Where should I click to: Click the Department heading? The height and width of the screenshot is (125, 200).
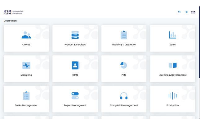pyautogui.click(x=11, y=21)
